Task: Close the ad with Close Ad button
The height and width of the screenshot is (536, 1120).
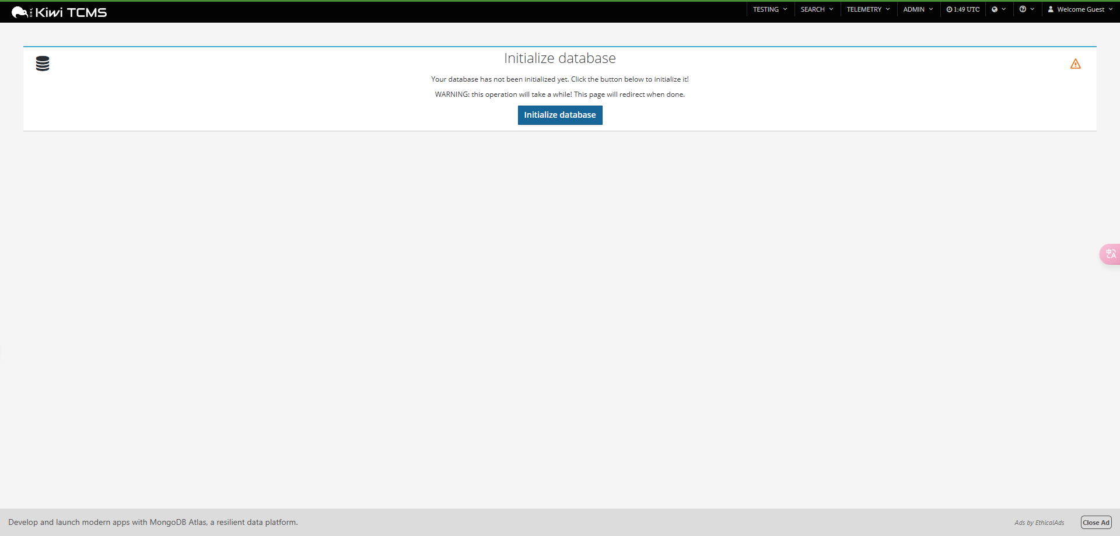Action: point(1095,523)
